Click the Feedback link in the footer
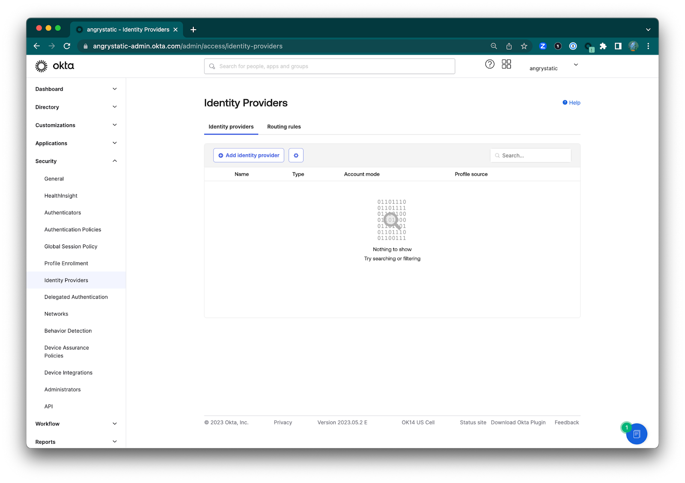 pos(566,422)
